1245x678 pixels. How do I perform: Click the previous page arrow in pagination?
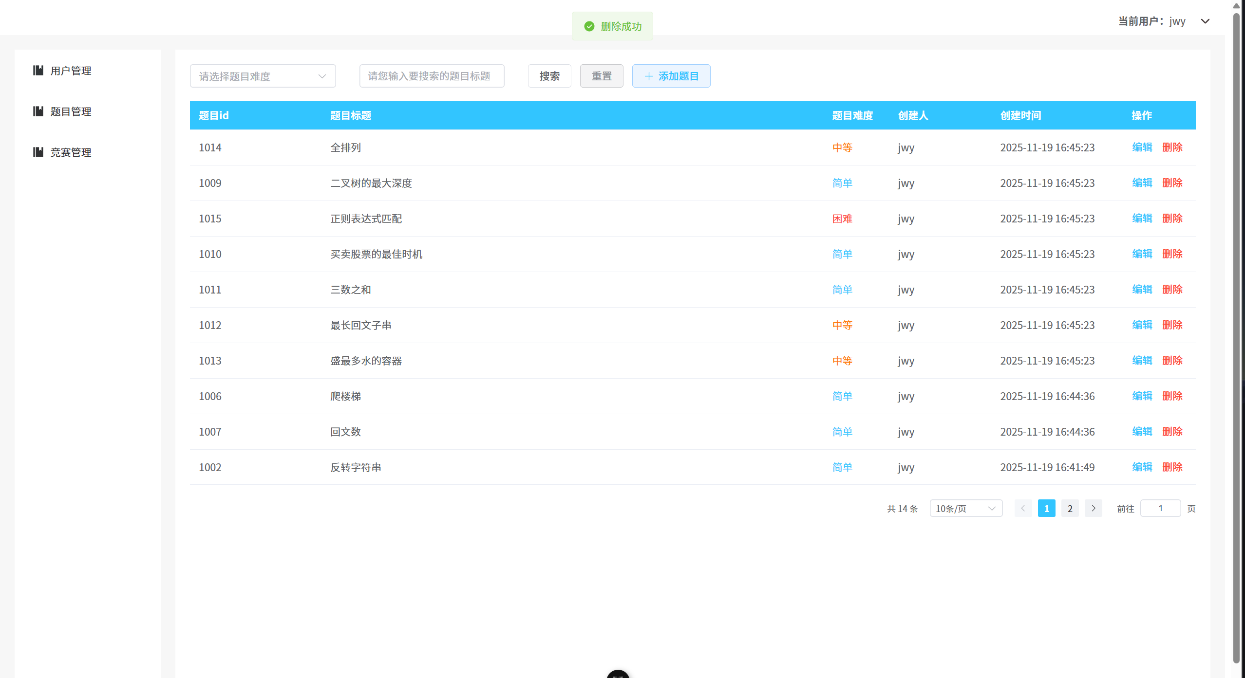tap(1023, 508)
